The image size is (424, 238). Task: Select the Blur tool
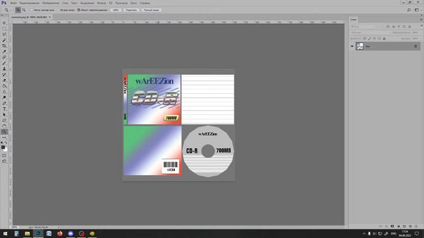pos(4,92)
